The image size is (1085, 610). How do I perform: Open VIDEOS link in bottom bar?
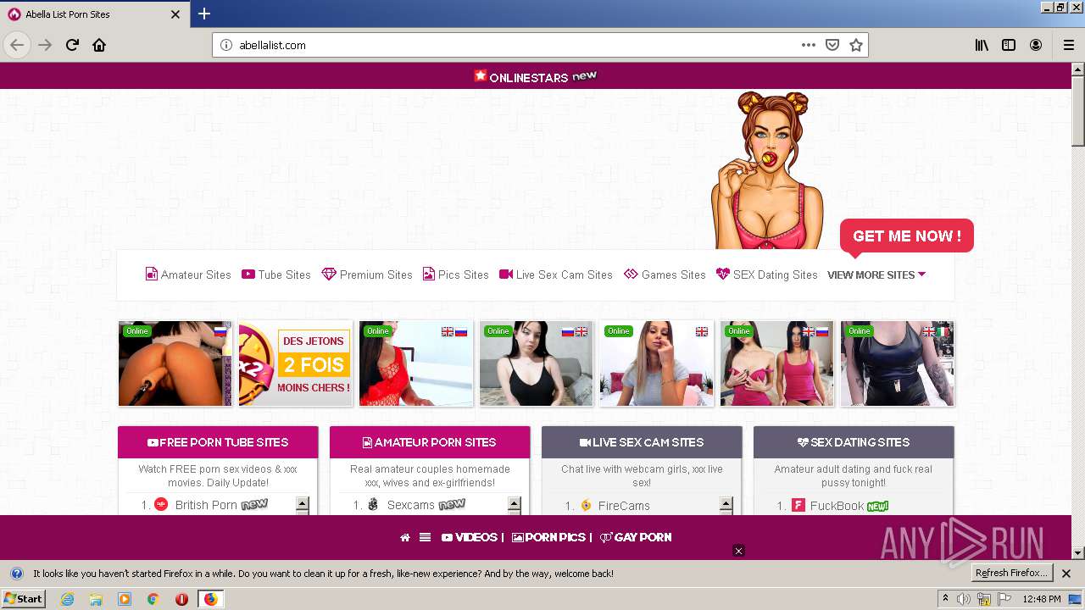point(470,537)
